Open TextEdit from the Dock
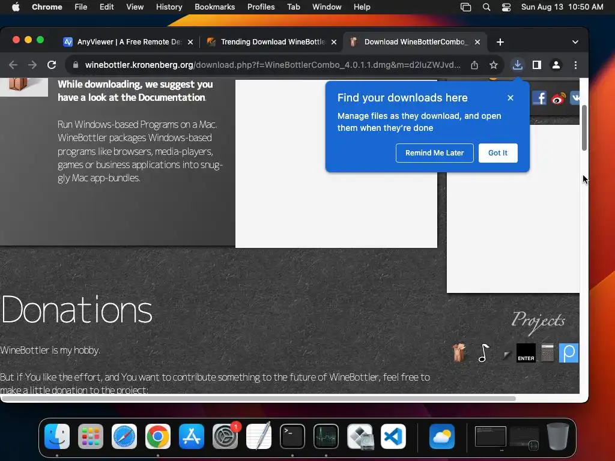This screenshot has width=615, height=461. point(259,436)
